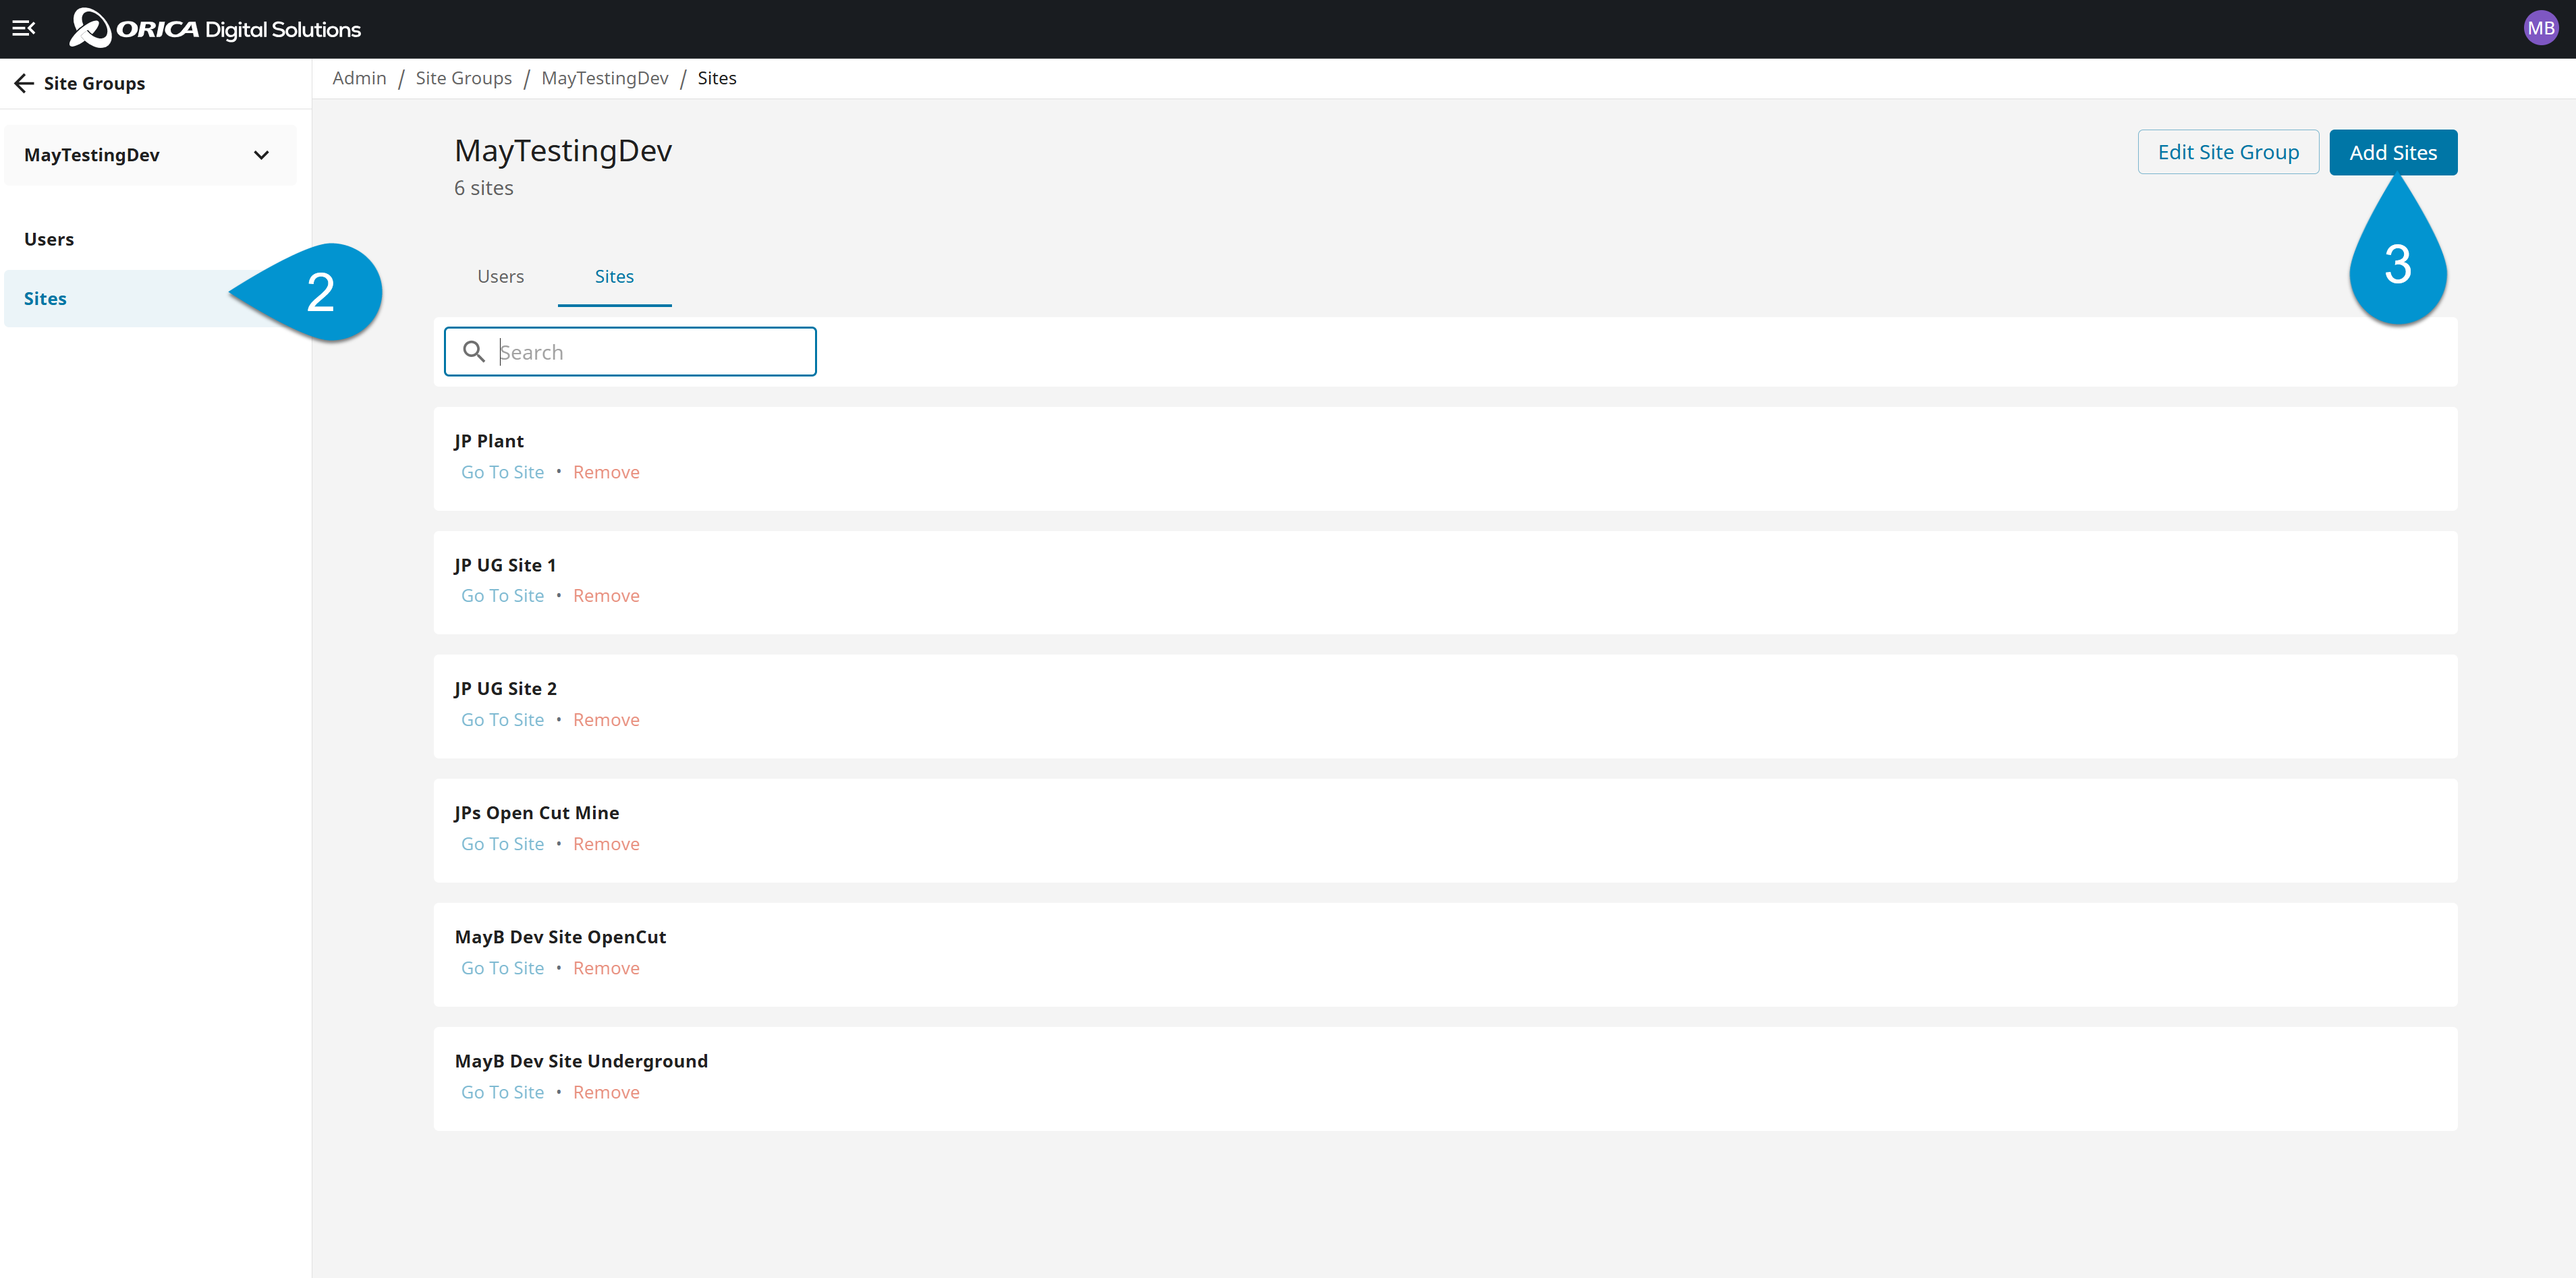Image resolution: width=2576 pixels, height=1278 pixels.
Task: Remove JPs Open Cut Mine
Action: tap(606, 844)
